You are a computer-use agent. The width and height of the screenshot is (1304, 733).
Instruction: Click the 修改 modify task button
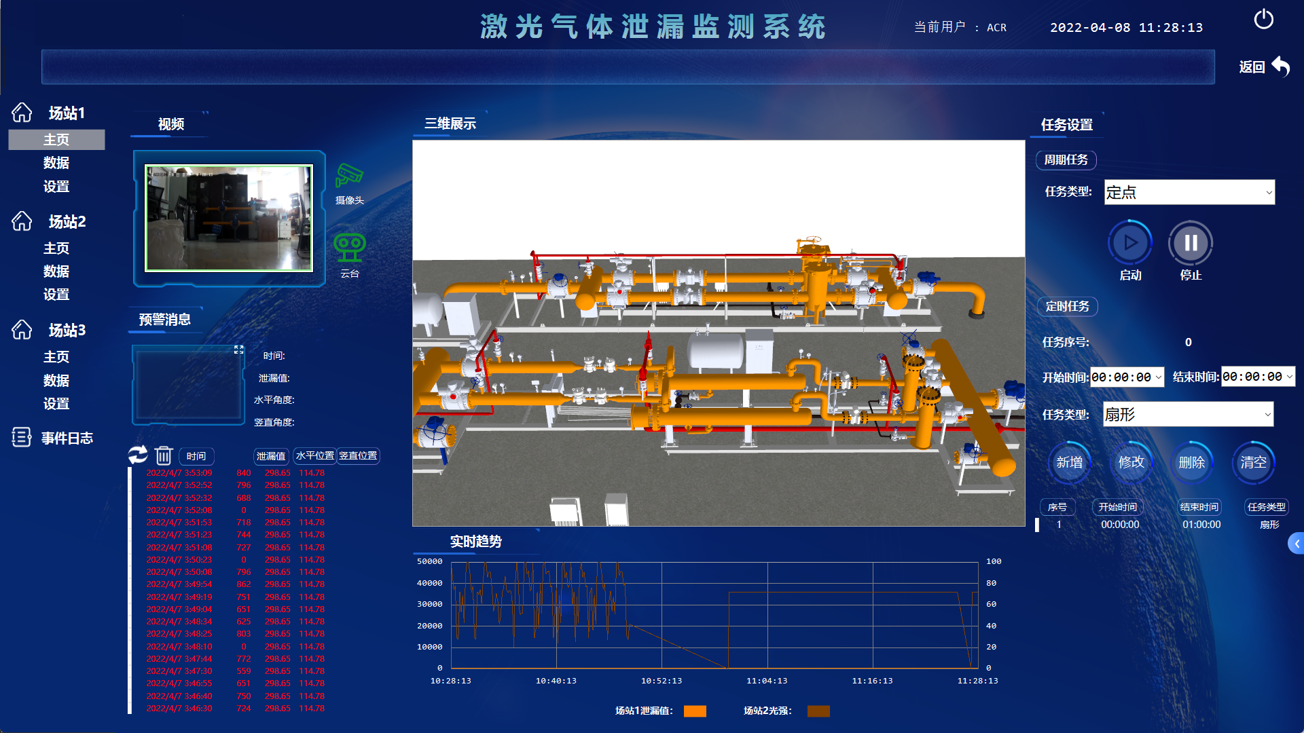(1131, 462)
